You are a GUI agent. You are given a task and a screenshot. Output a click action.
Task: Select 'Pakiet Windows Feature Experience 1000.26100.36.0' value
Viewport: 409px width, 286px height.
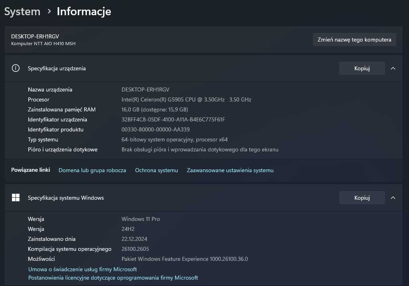[x=185, y=259]
